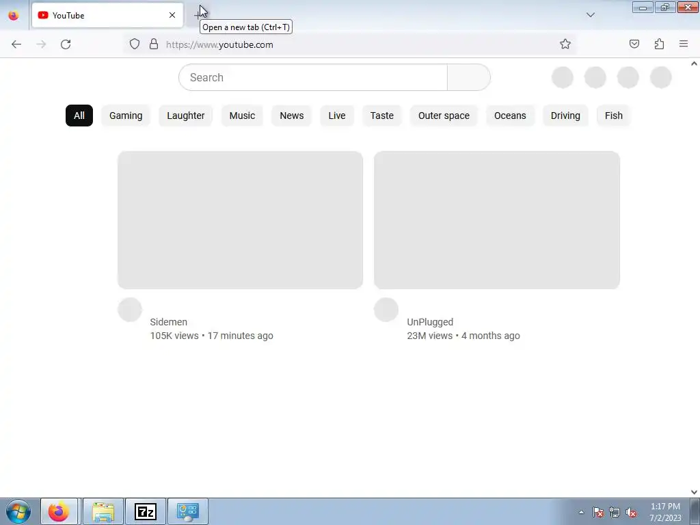Viewport: 700px width, 525px height.
Task: Click the page scrollbar down arrow
Action: click(694, 492)
